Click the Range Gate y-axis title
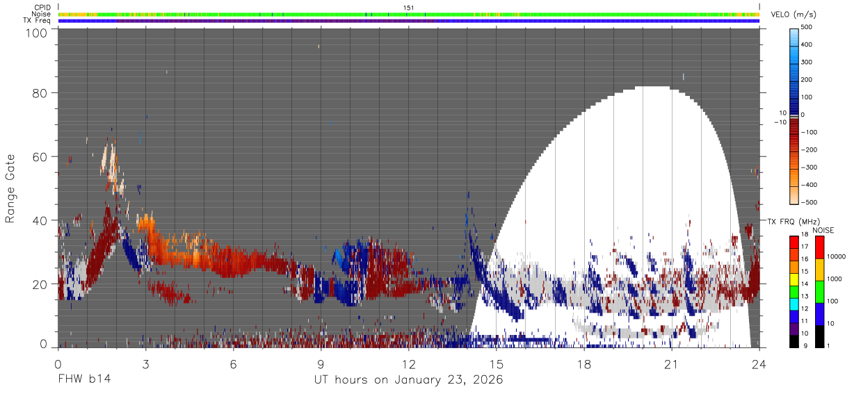 click(x=10, y=188)
